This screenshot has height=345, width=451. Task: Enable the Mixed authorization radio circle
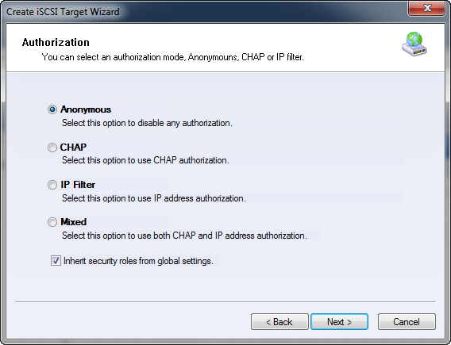click(52, 222)
